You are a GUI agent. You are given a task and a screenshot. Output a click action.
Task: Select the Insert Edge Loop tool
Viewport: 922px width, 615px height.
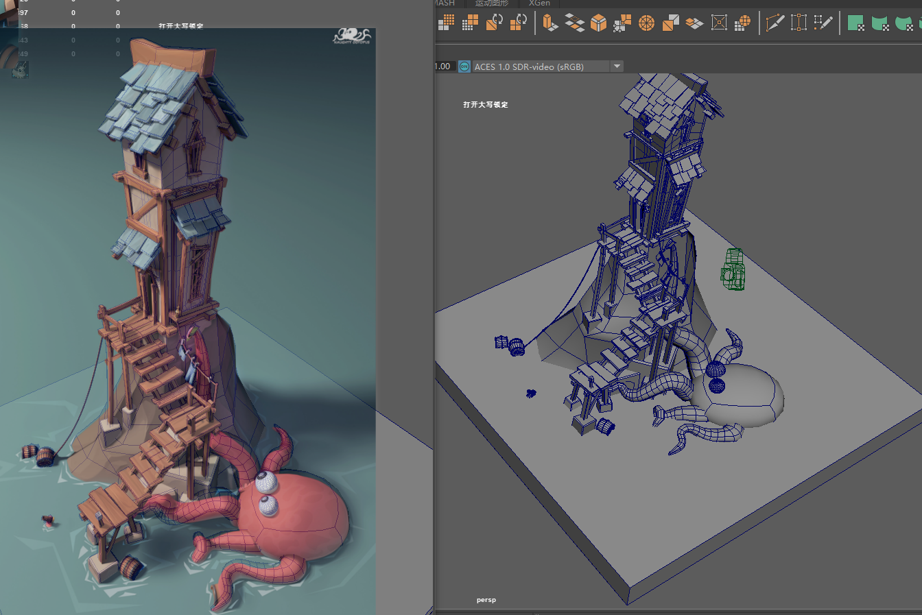pos(799,23)
